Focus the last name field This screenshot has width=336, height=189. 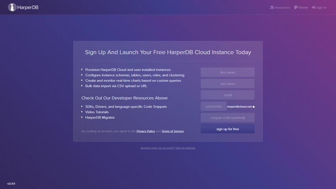[228, 84]
